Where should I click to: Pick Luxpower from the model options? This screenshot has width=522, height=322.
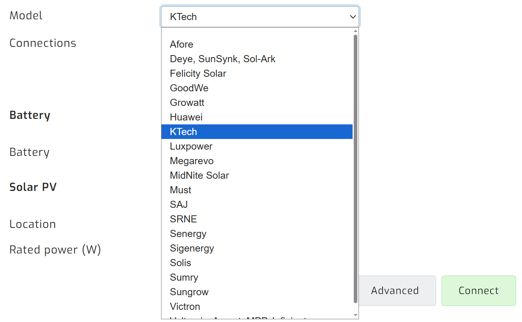191,146
